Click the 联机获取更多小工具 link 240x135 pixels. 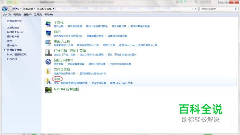pos(88,45)
